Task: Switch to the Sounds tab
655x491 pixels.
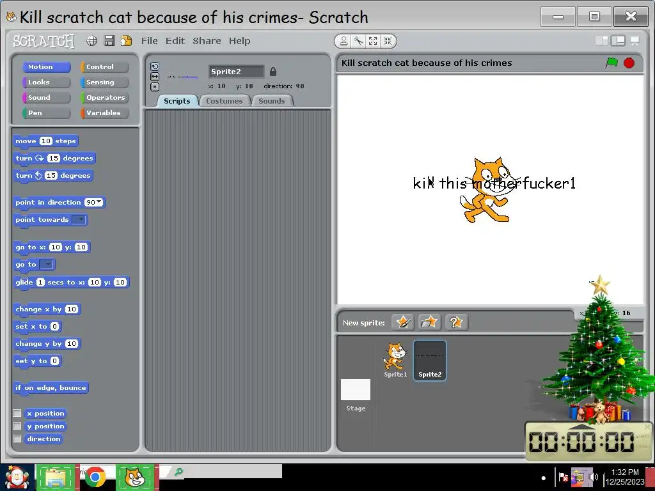Action: pyautogui.click(x=271, y=101)
